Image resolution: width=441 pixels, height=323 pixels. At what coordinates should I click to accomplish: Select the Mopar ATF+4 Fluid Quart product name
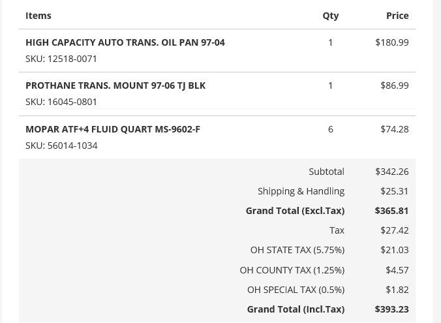[x=112, y=129]
